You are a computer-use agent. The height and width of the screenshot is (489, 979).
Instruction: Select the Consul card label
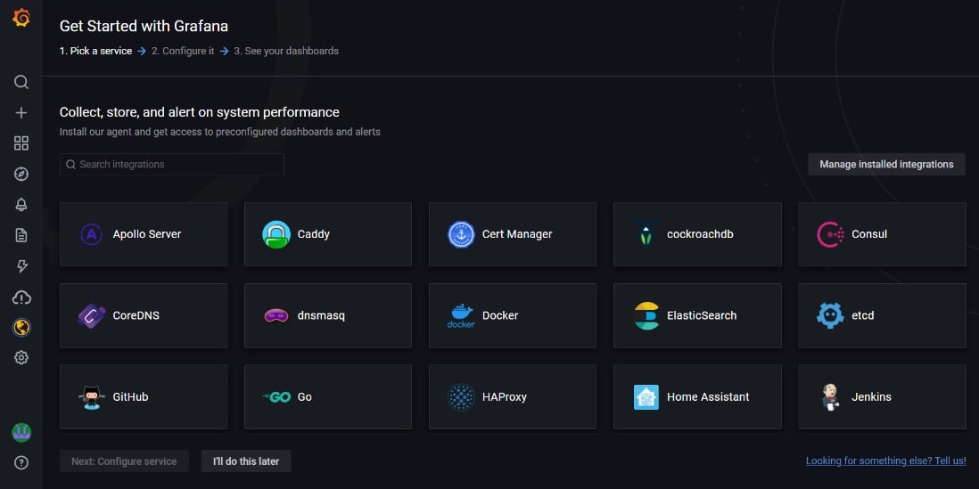point(869,234)
